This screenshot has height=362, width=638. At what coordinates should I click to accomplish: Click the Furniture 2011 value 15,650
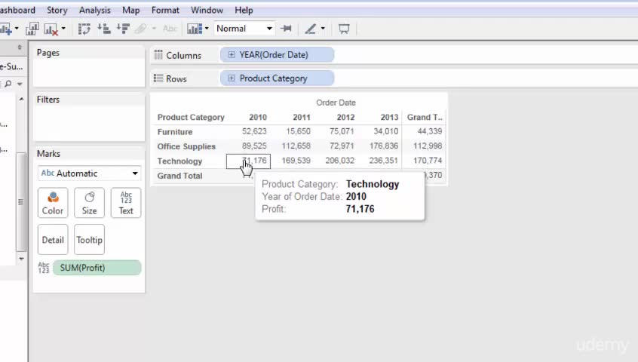(298, 131)
